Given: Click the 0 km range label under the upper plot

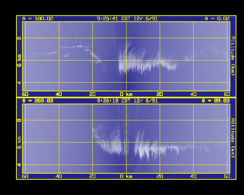Looking at the screenshot, I should click(126, 94).
